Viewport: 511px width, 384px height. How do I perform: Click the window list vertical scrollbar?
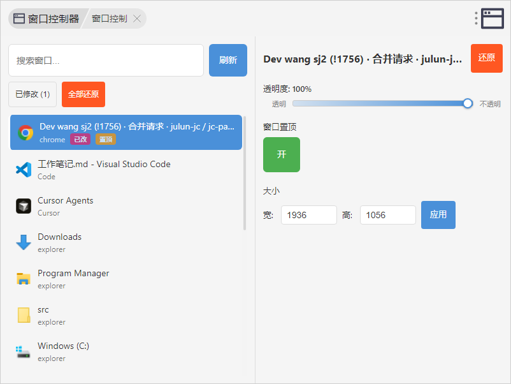point(245,173)
